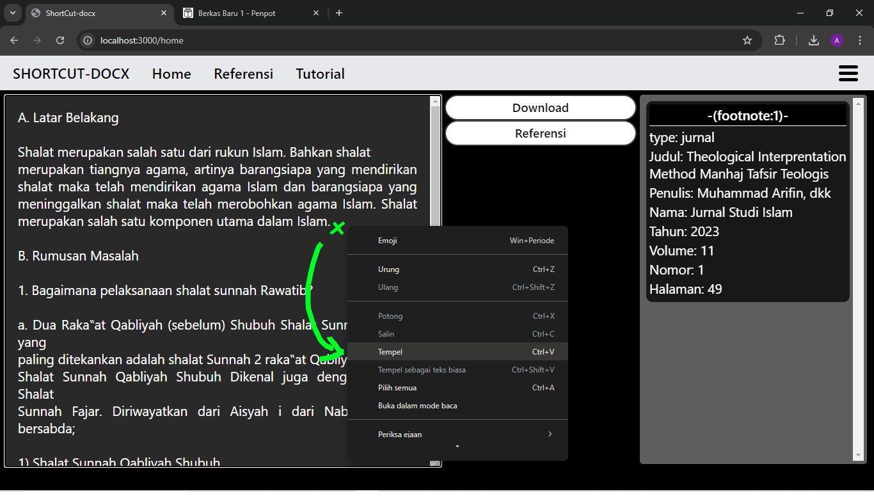This screenshot has width=874, height=496.
Task: Reload the page
Action: pos(60,40)
